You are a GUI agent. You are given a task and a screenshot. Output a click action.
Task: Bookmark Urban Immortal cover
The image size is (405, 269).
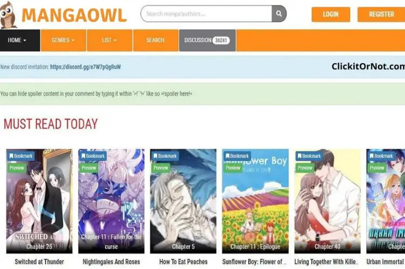point(381,156)
